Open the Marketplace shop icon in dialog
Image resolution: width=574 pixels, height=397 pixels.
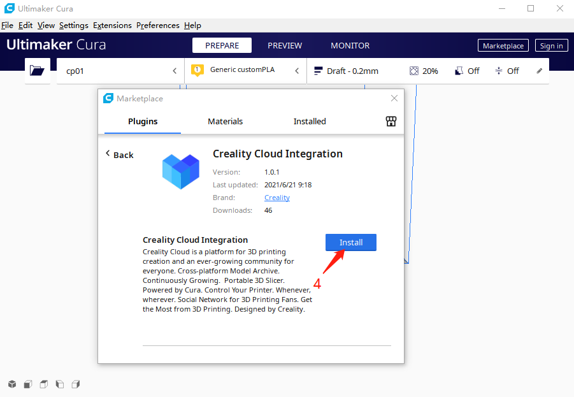[x=391, y=121]
